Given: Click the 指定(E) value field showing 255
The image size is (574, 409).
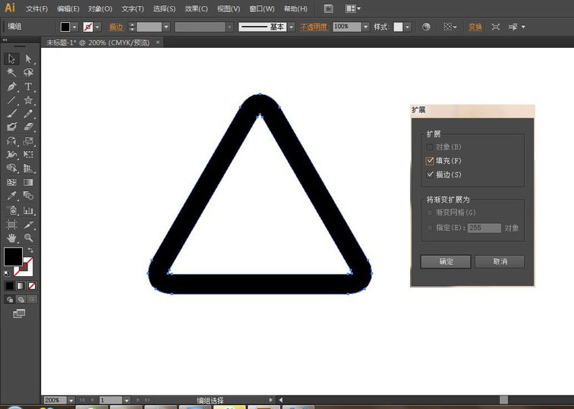Looking at the screenshot, I should (484, 228).
